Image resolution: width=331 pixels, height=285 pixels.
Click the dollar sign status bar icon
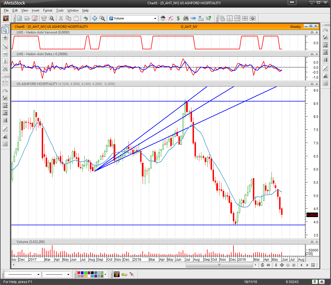click(315, 282)
